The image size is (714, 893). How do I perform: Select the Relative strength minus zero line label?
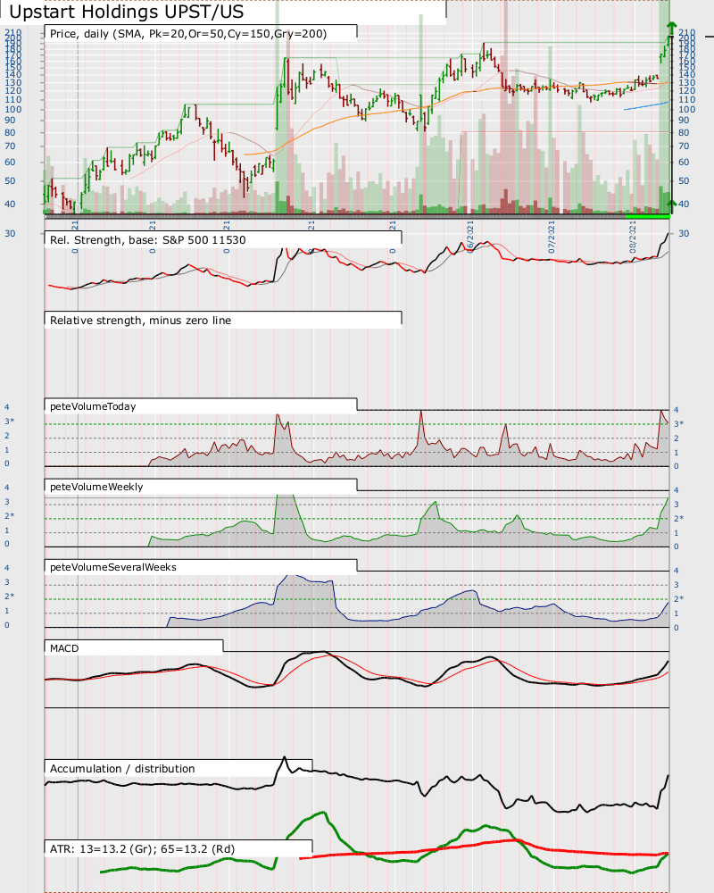(141, 320)
